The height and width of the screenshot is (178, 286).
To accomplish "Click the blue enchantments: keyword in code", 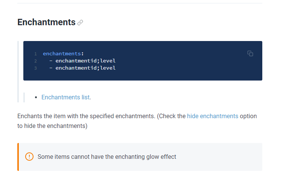I will (62, 54).
